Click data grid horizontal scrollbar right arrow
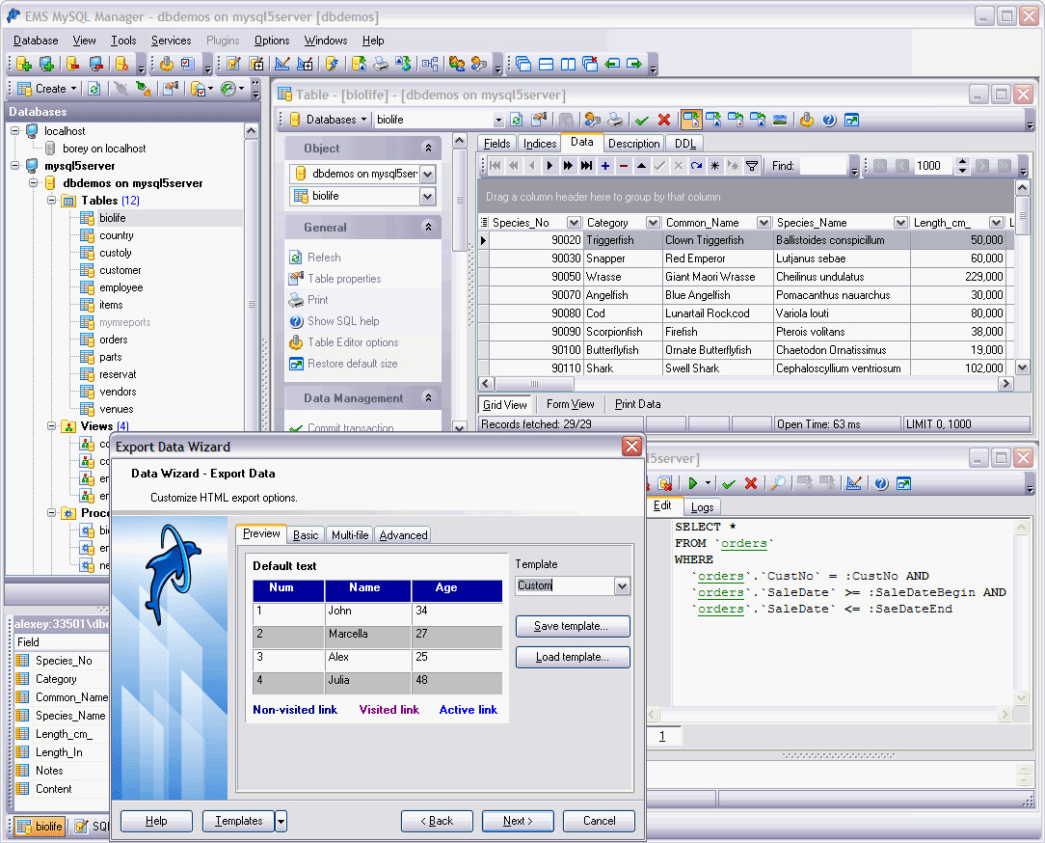Screen dimensions: 1045x843 pos(1005,384)
